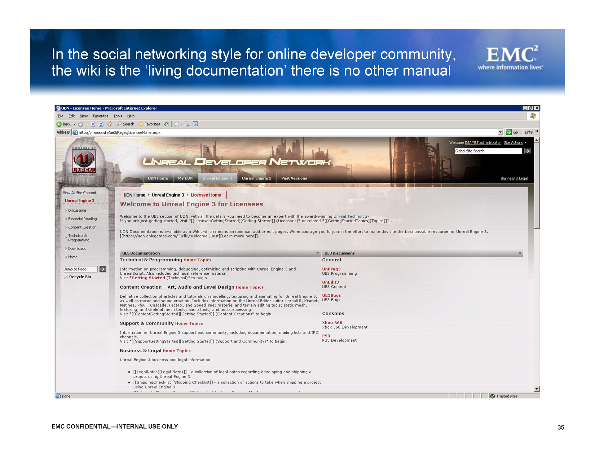
Task: Click the Home page icon
Action: click(109, 124)
